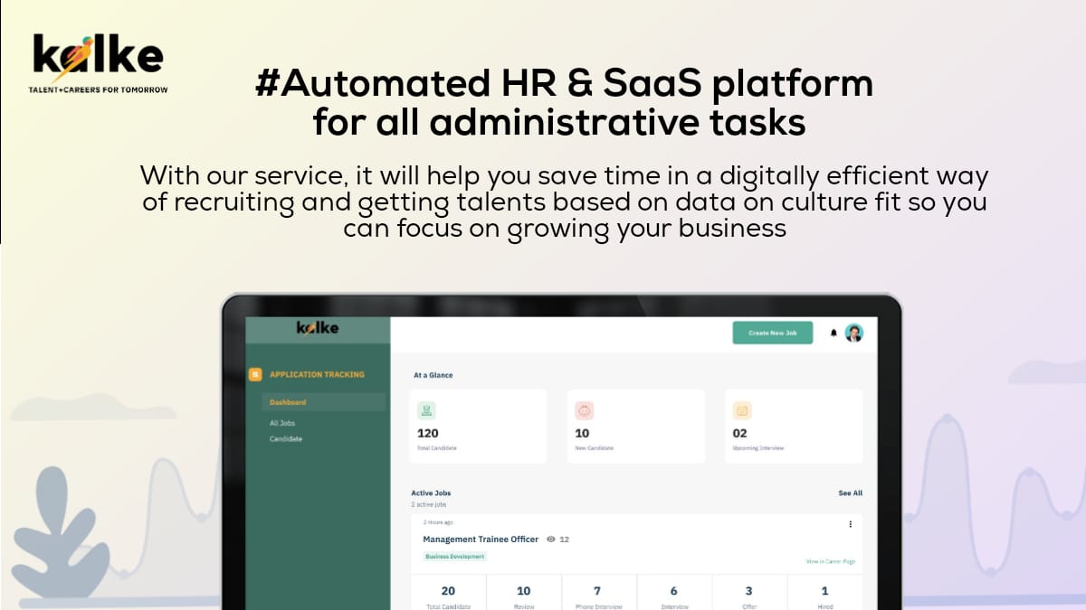Click See All for active jobs
This screenshot has width=1086, height=610.
[850, 493]
